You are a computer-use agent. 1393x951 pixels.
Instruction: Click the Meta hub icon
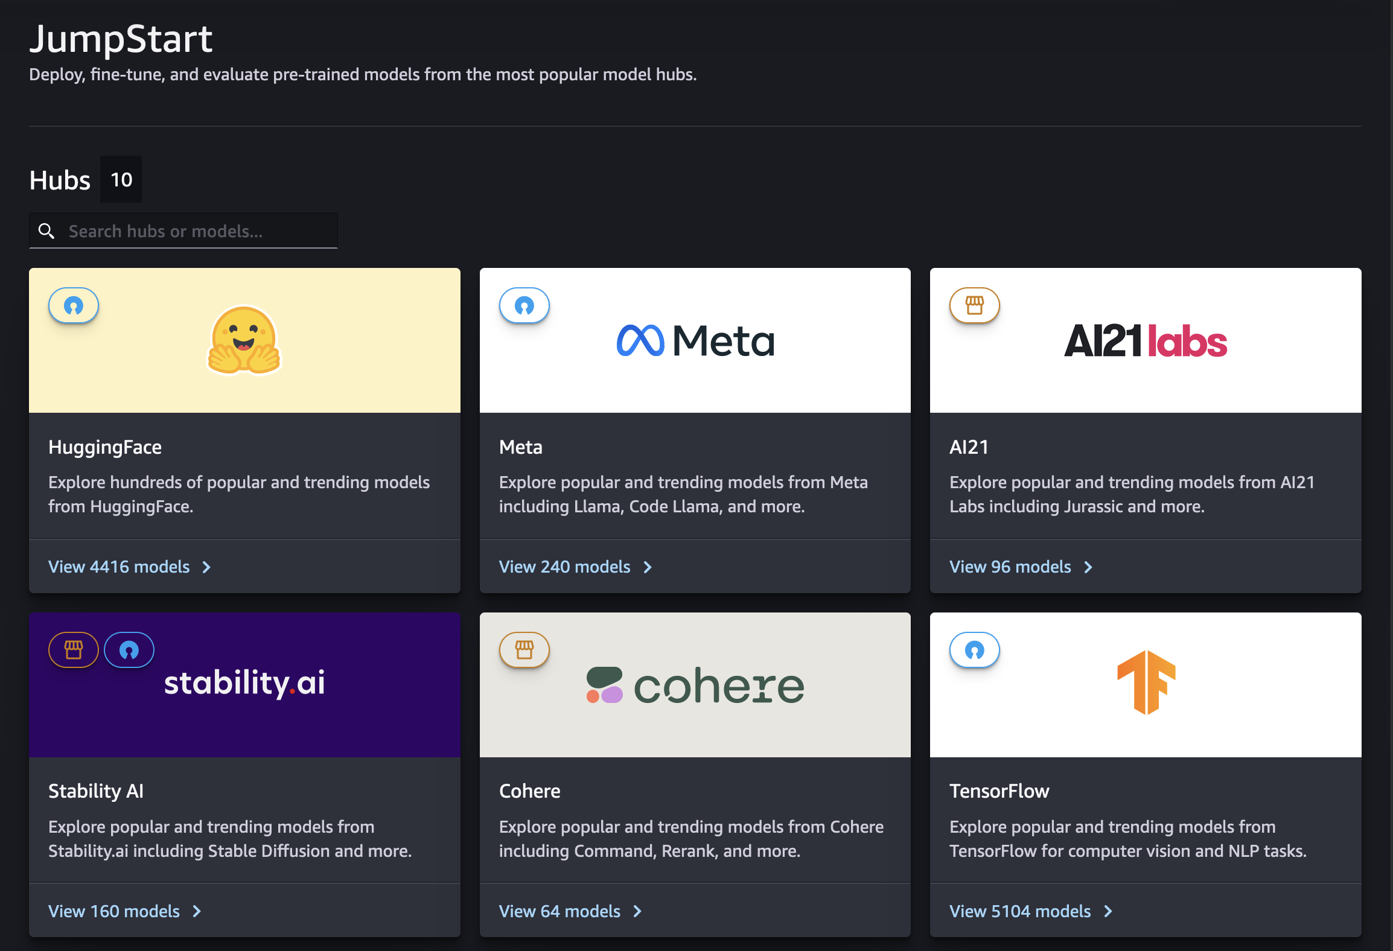point(524,305)
